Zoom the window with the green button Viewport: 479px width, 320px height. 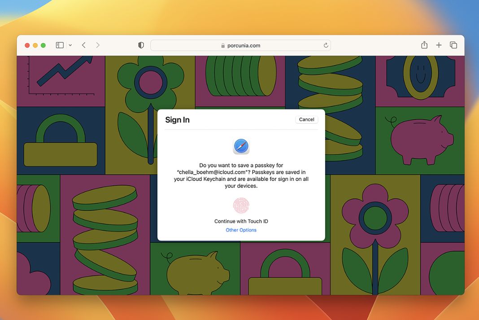(43, 45)
